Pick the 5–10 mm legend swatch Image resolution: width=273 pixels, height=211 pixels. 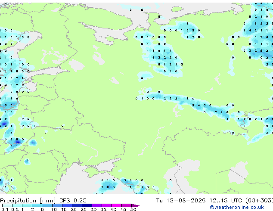click(47, 205)
